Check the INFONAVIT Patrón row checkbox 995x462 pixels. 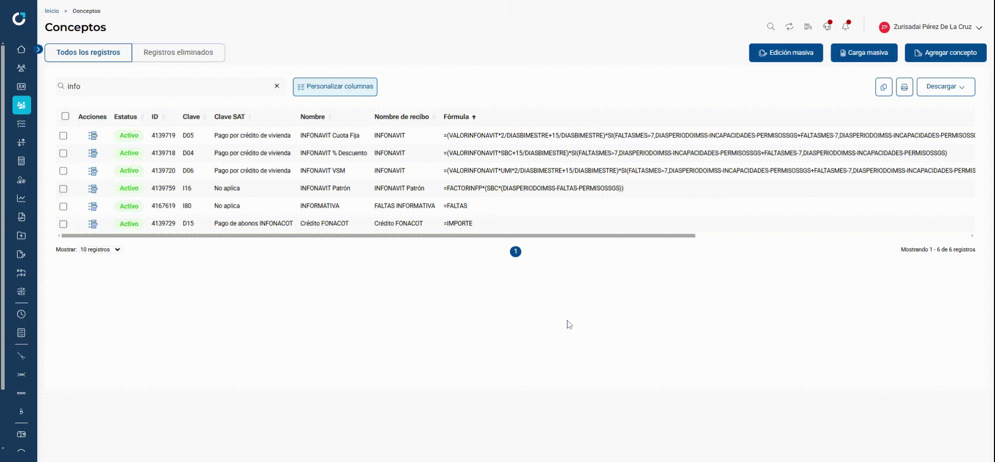tap(63, 189)
